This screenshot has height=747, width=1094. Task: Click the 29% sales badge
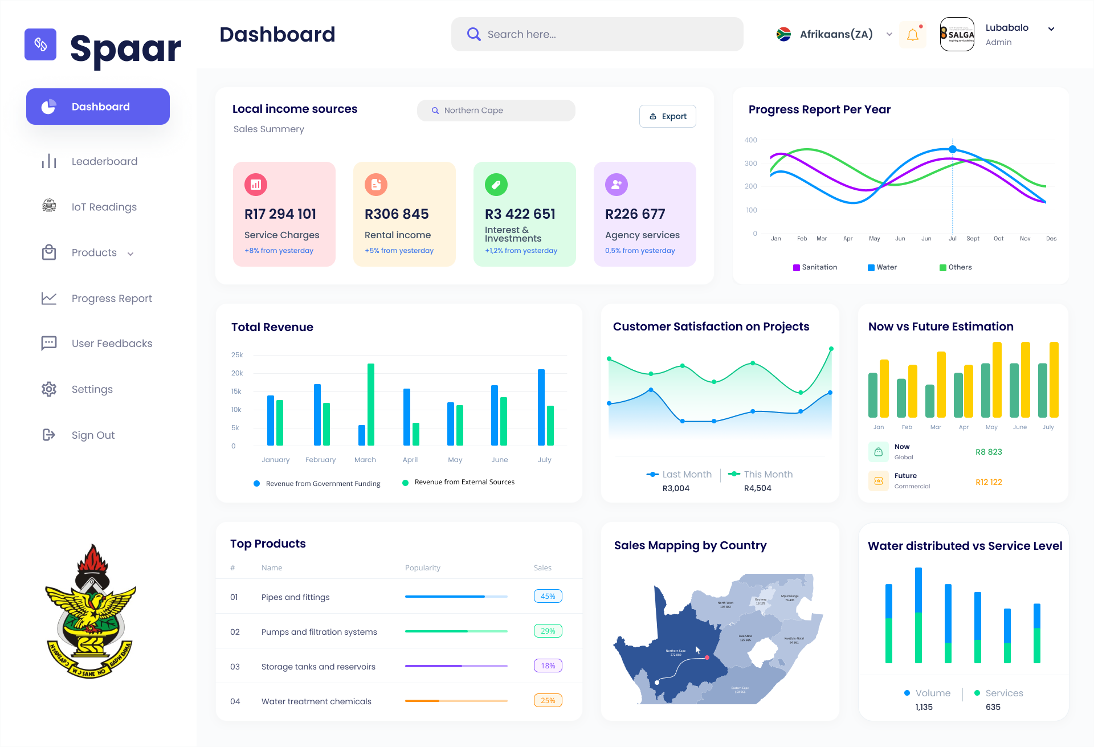(x=548, y=631)
